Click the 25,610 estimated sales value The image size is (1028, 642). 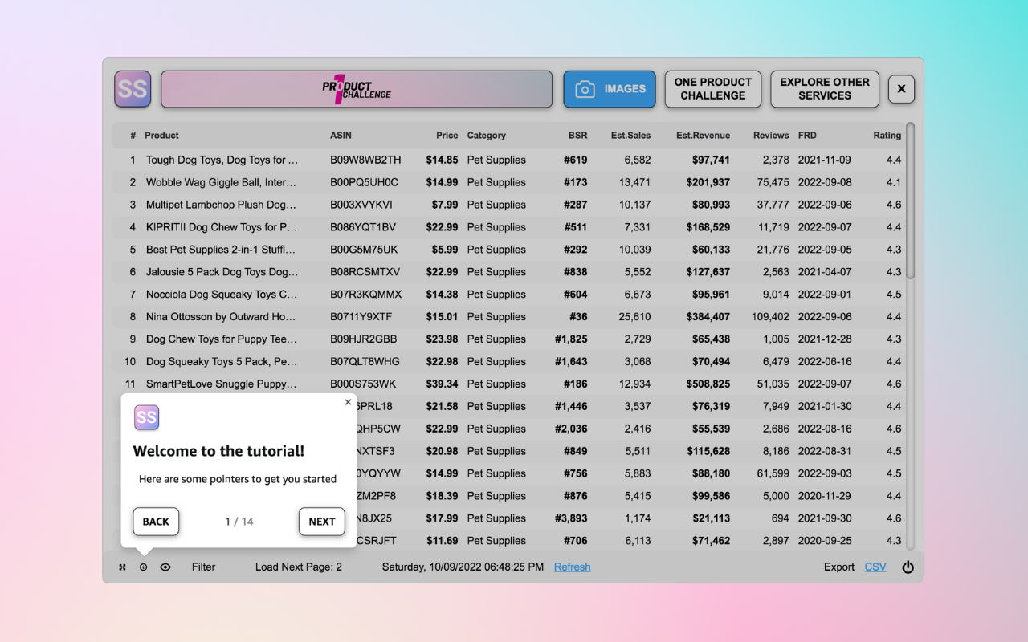click(x=634, y=318)
